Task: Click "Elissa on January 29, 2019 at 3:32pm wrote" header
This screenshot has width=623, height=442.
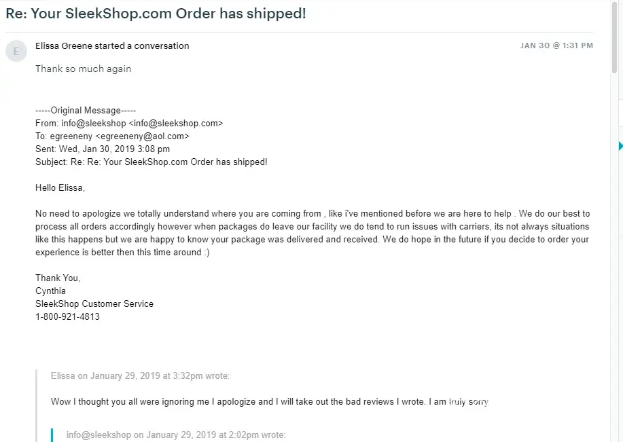Action: pos(140,375)
